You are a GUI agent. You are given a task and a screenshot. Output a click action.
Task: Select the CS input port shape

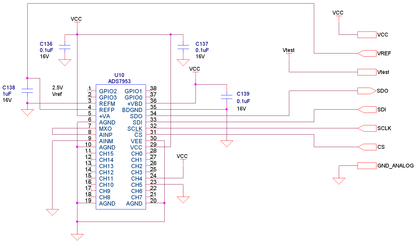tap(367, 147)
